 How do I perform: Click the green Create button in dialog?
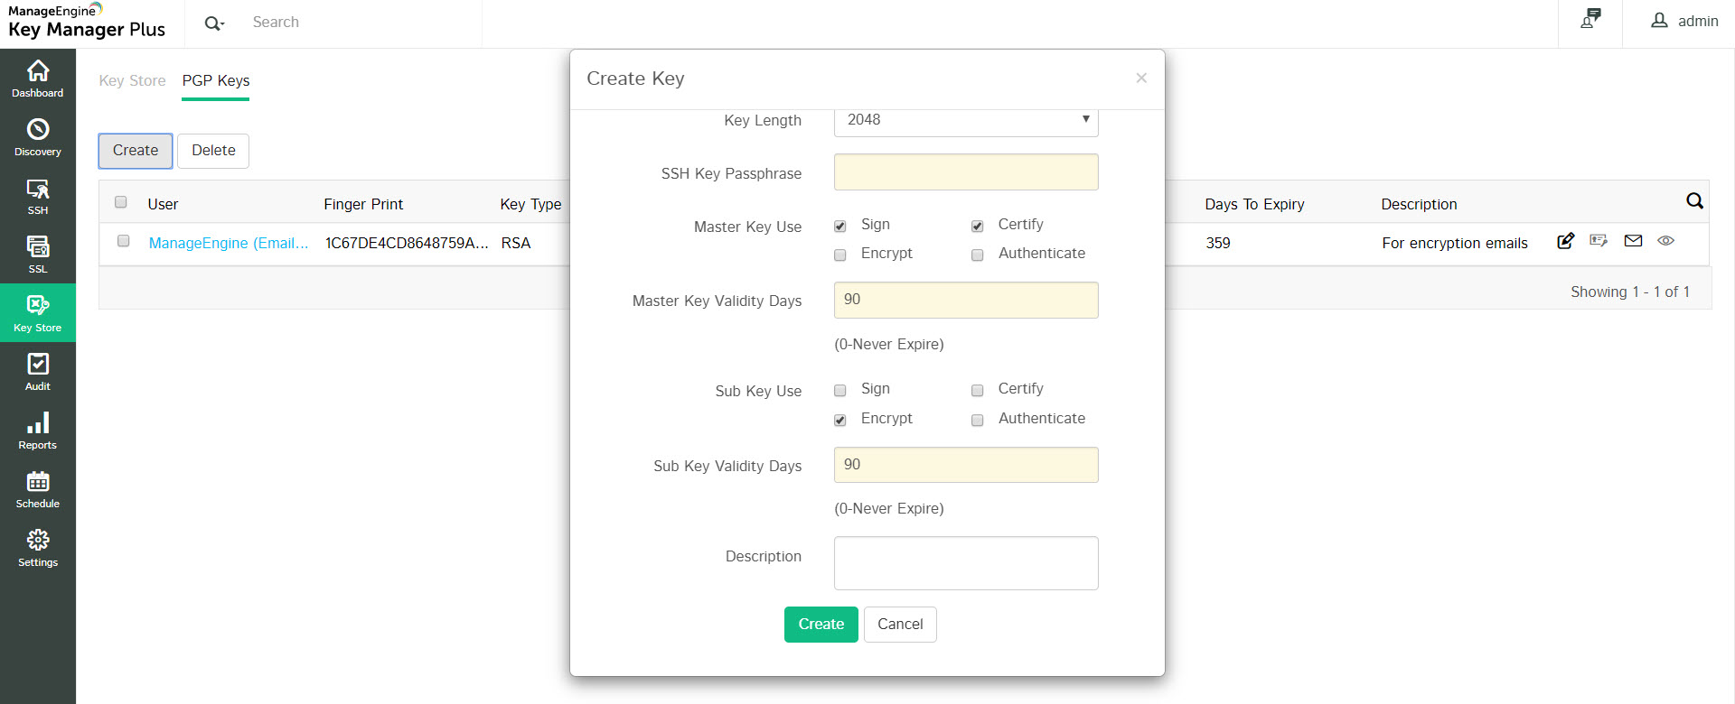pos(821,625)
